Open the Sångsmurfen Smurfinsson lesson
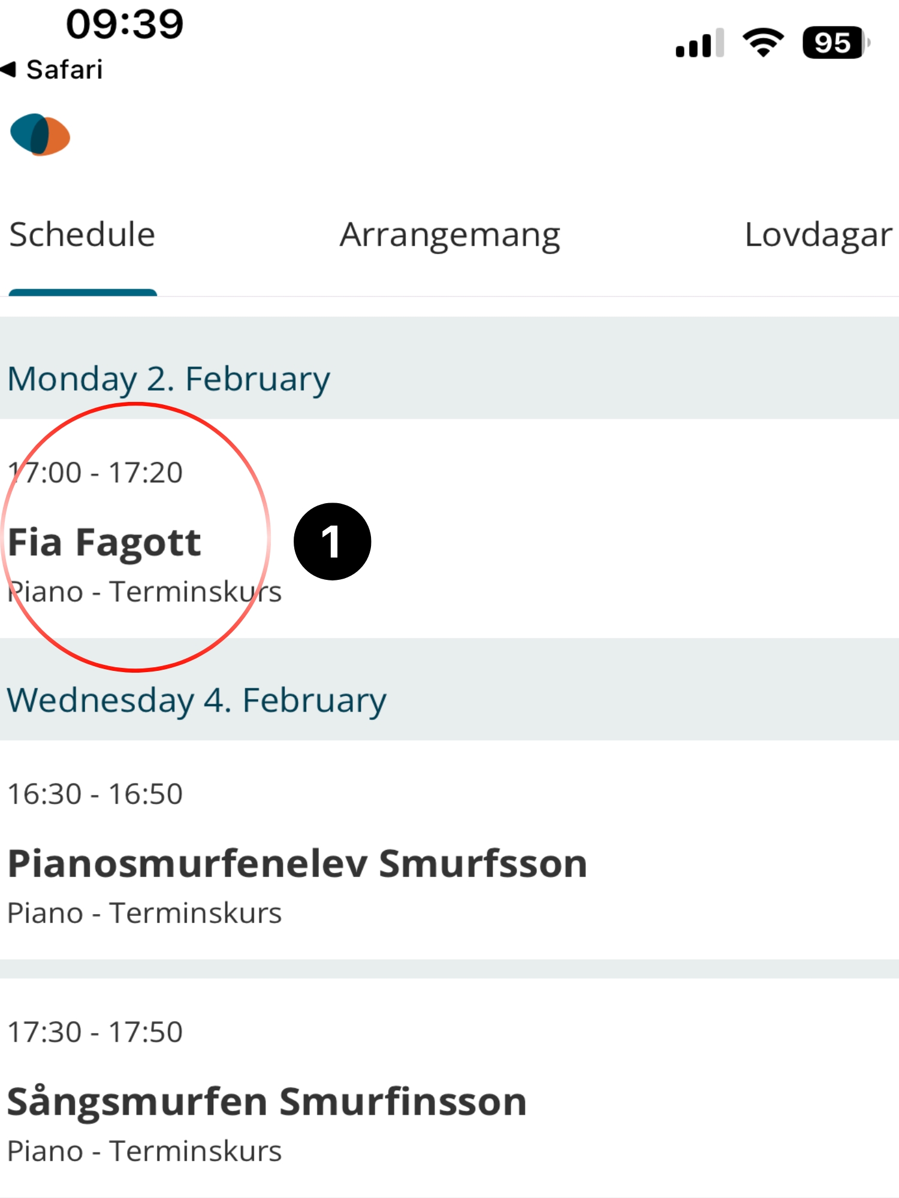Viewport: 899px width, 1198px height. coord(267,1102)
